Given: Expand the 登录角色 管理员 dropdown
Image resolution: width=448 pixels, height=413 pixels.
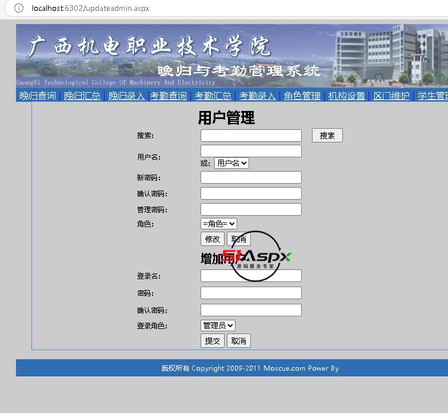Looking at the screenshot, I should point(218,325).
